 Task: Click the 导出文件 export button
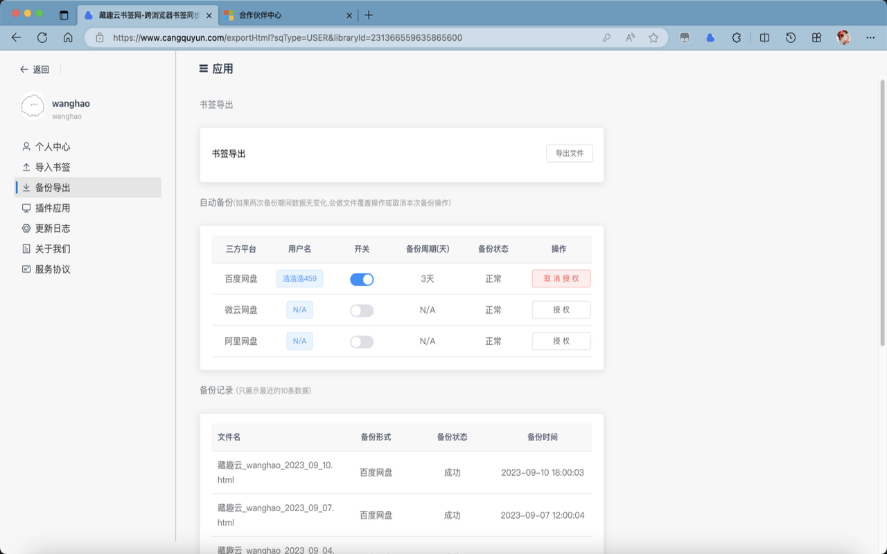click(569, 153)
